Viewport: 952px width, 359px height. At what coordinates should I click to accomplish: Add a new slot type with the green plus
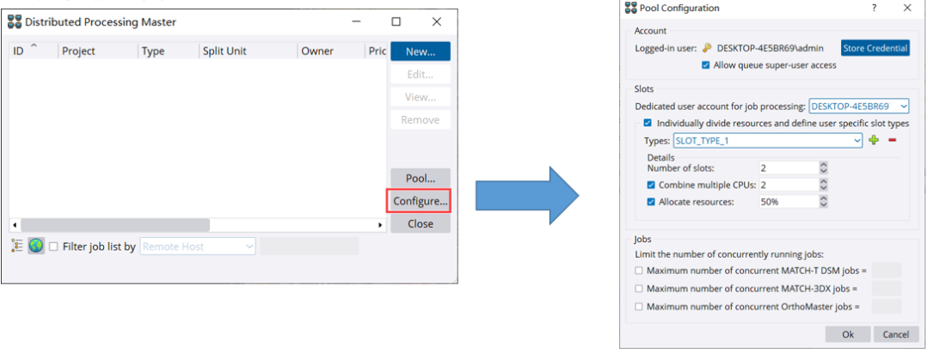[874, 141]
